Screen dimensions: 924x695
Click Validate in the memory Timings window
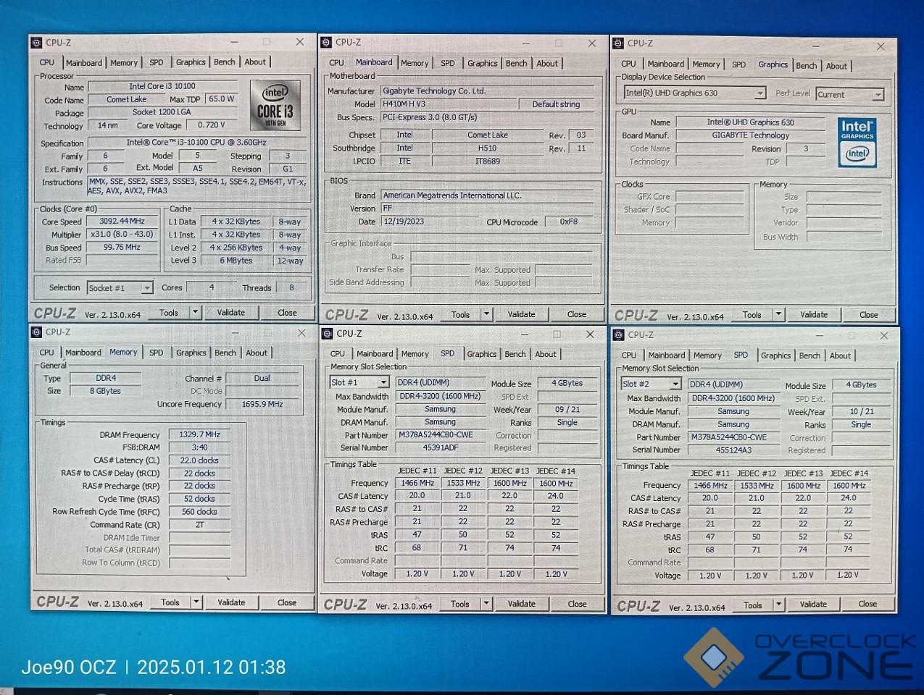pos(231,602)
